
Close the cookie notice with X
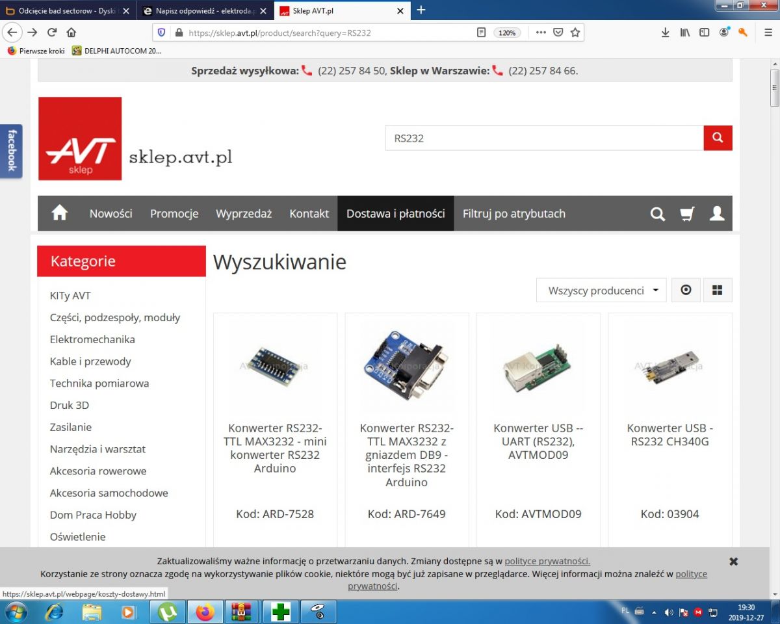point(734,561)
